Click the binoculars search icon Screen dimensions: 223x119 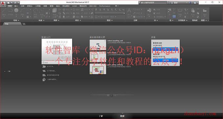pos(168,3)
